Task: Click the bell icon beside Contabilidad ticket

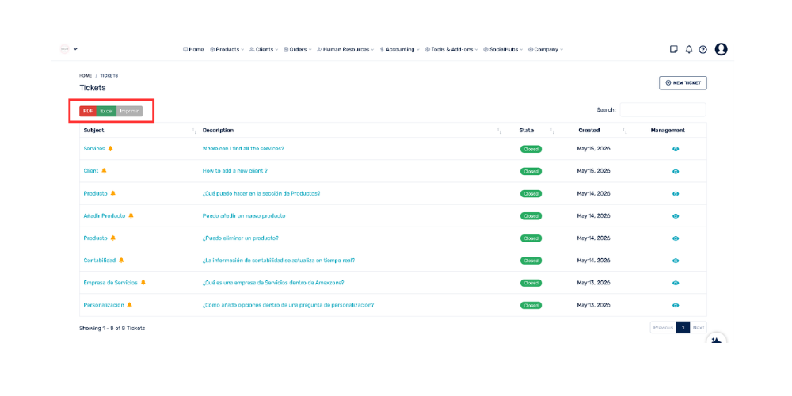Action: pyautogui.click(x=121, y=260)
